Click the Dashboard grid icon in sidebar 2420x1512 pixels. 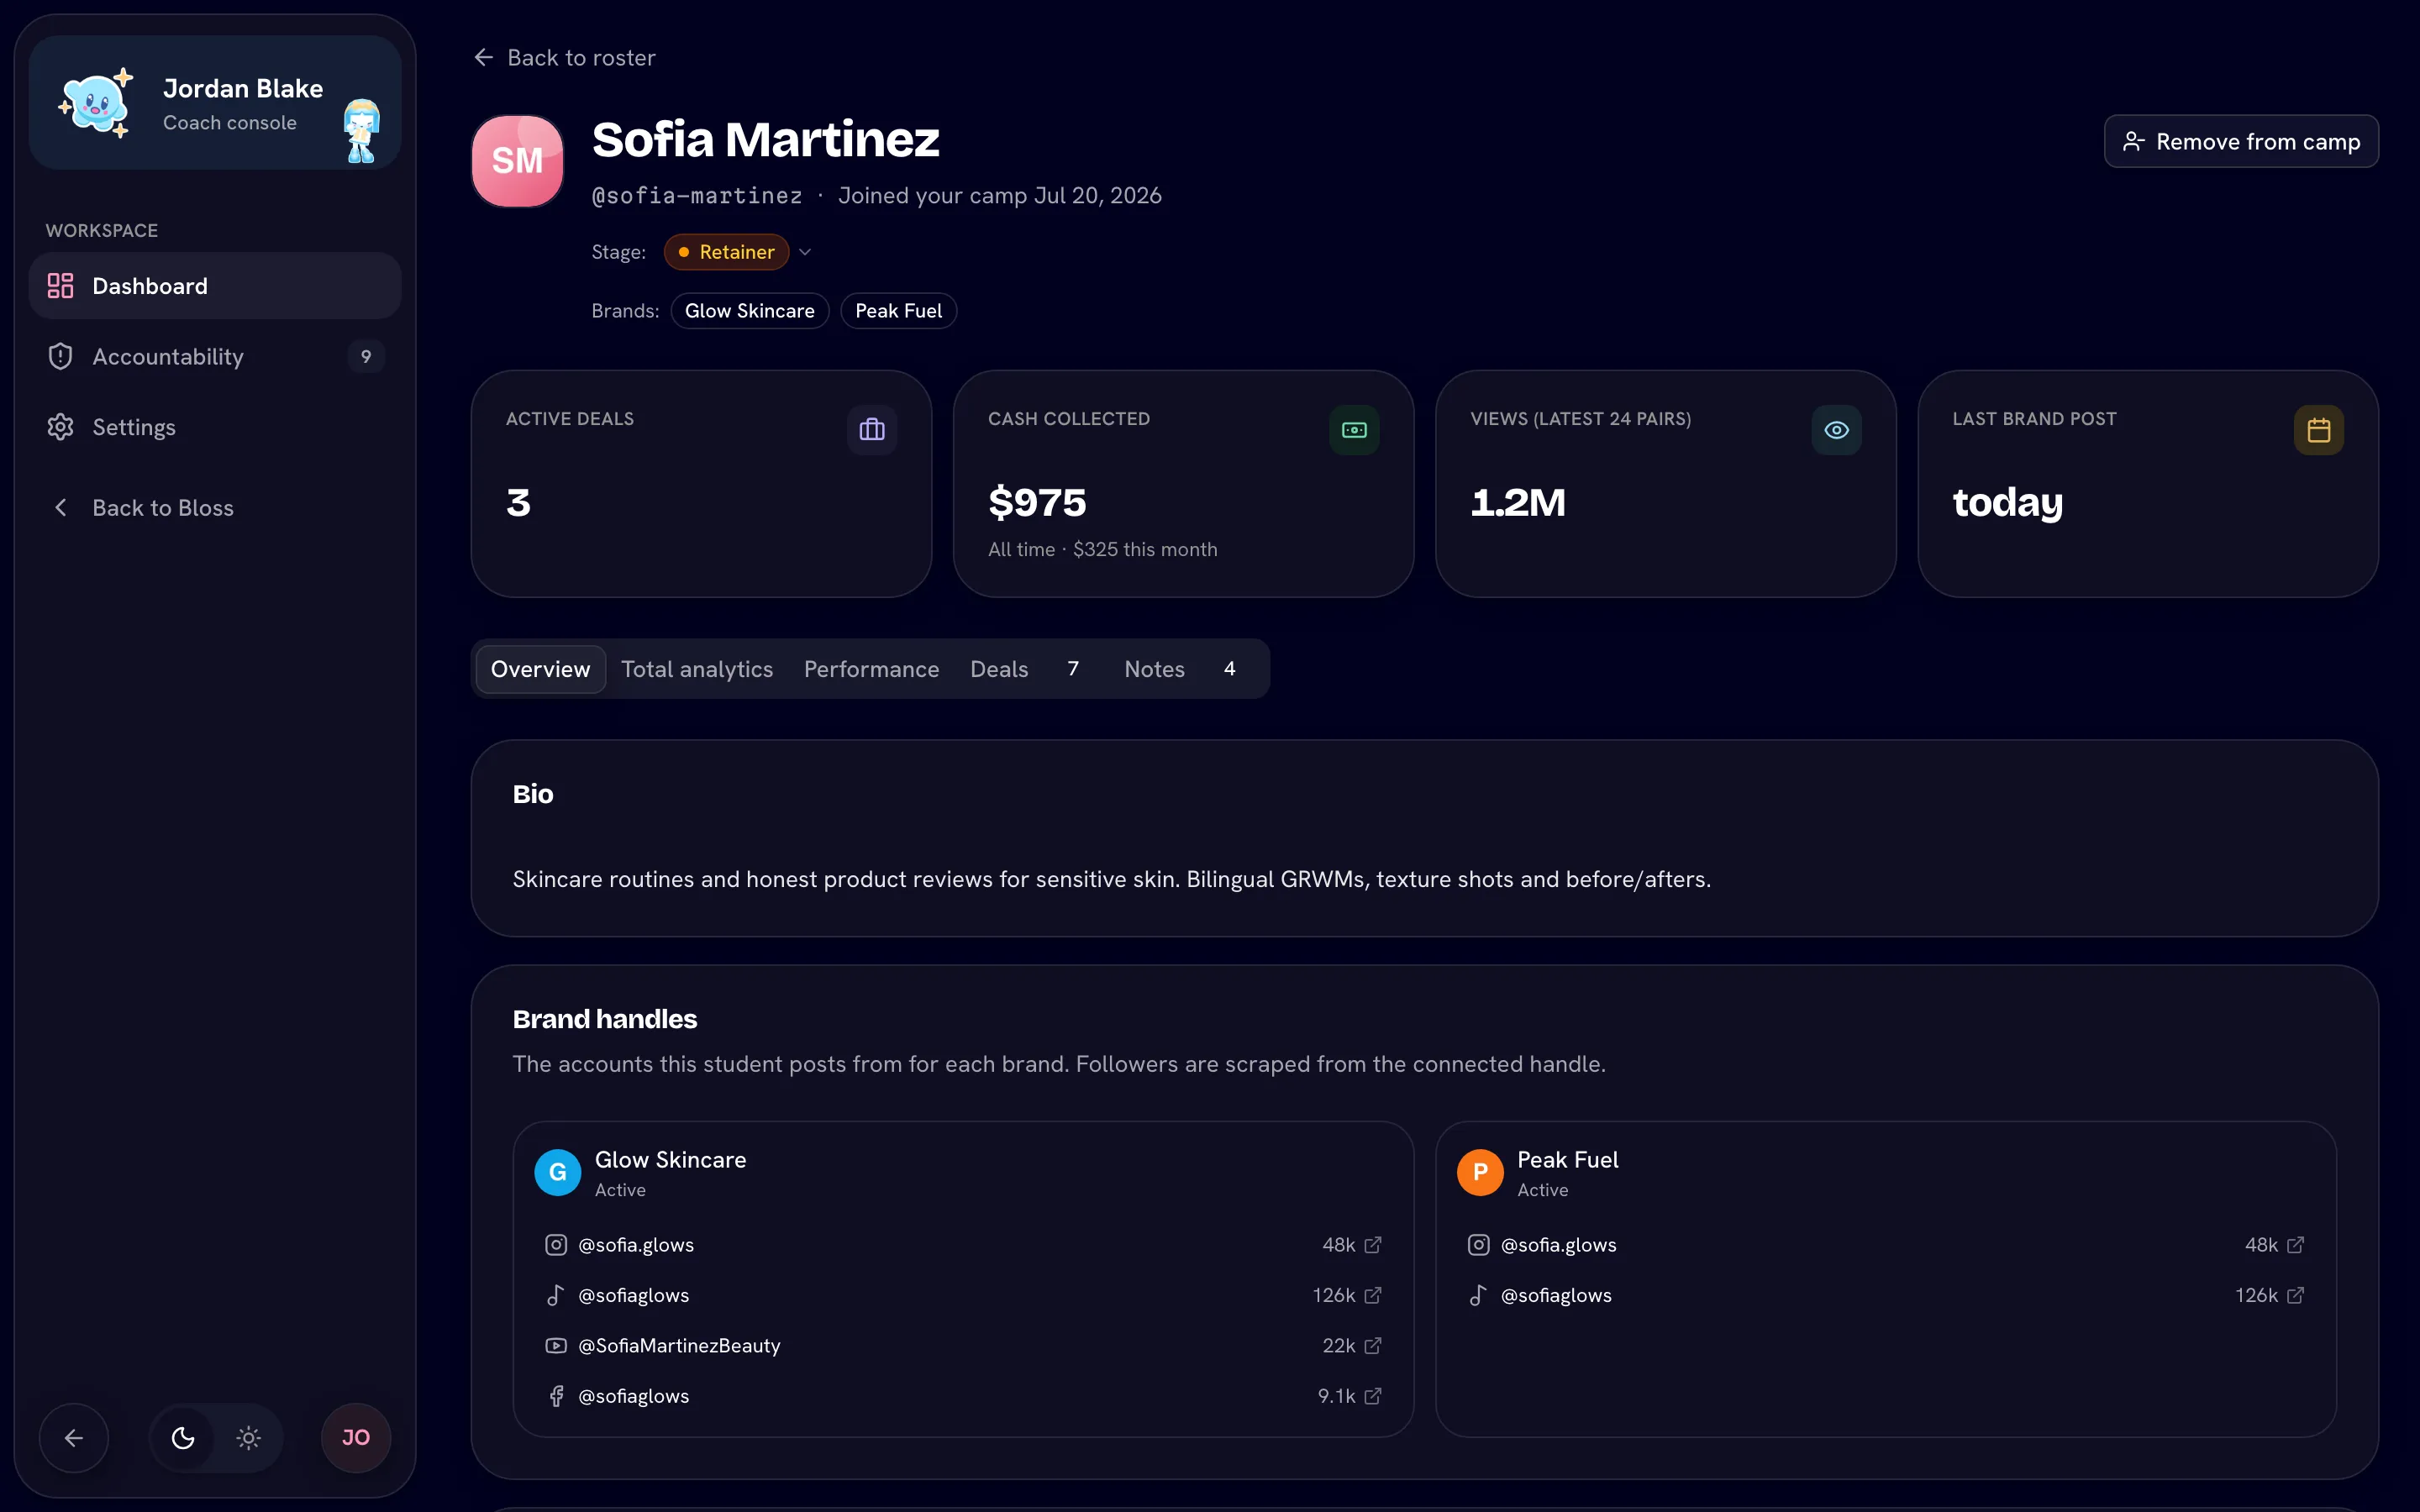[61, 286]
